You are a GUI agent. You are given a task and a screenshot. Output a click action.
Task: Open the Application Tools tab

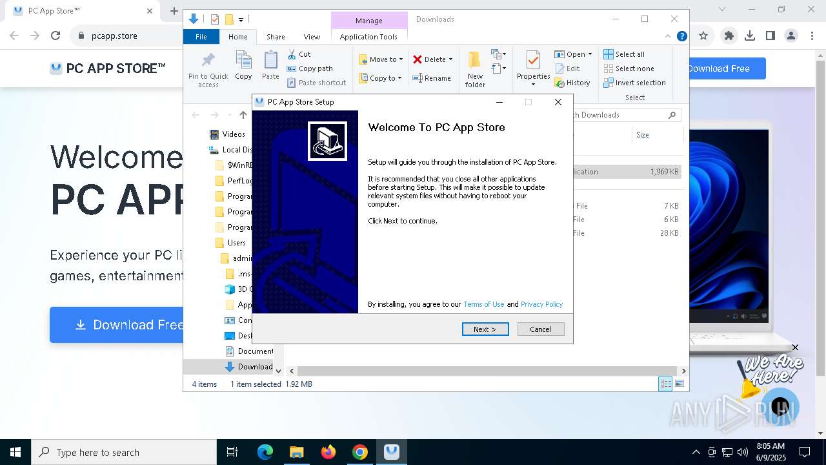(368, 37)
